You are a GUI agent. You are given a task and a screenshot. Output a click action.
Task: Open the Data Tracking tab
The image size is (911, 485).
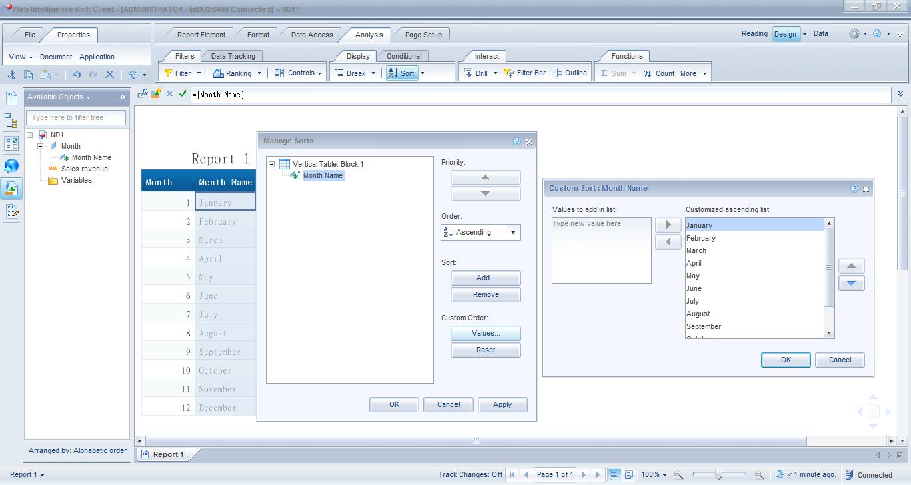pyautogui.click(x=233, y=56)
